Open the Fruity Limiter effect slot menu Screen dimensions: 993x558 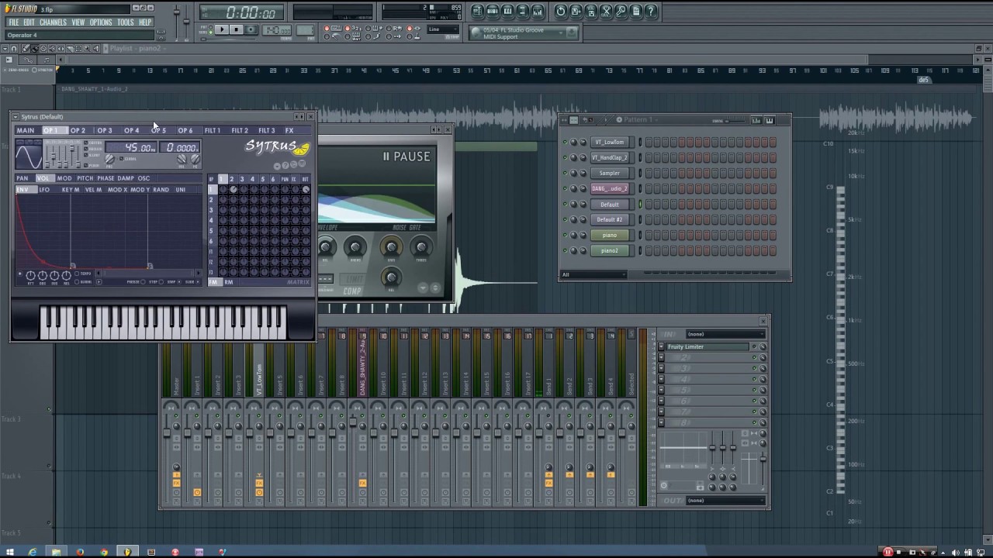[x=661, y=347]
